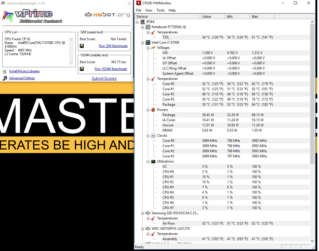Click the HWMonitor vertical scrollbar thumb
Screen dimensions: 319x251
pos(312,94)
